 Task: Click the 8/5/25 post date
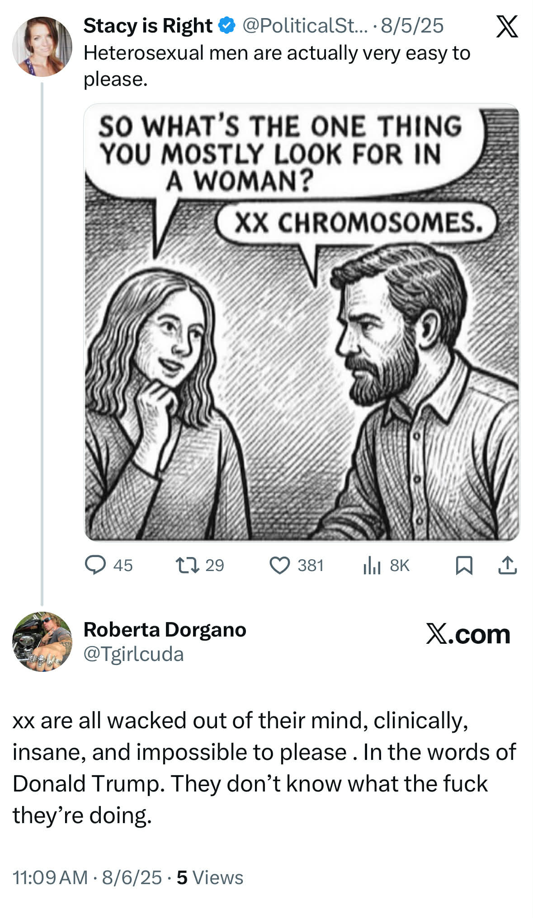[412, 26]
